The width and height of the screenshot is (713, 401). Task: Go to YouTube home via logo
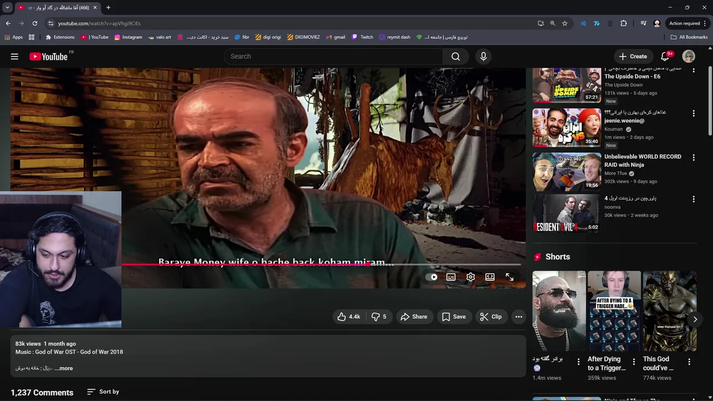tap(48, 56)
